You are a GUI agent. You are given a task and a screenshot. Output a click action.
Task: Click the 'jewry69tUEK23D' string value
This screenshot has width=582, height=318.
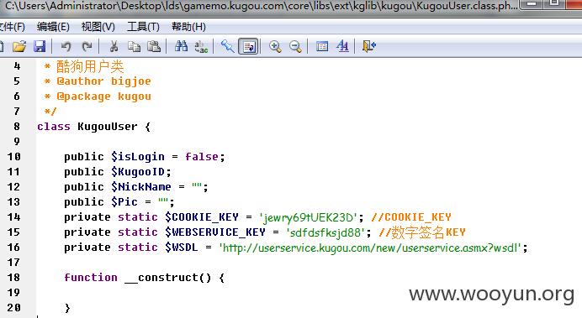point(309,217)
